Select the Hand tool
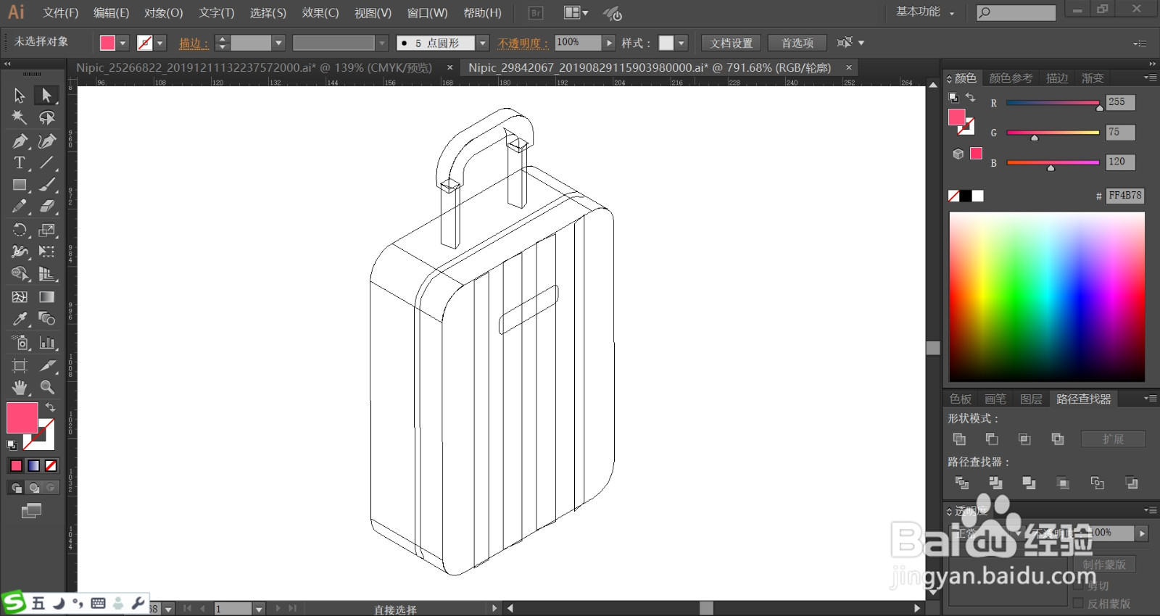Screen dimensions: 1160x616 [x=20, y=387]
